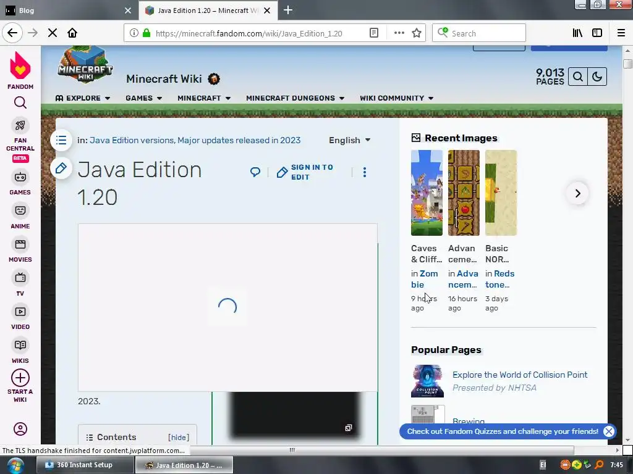Switch to 360 Instant Setup taskbar item
Image resolution: width=633 pixels, height=474 pixels.
click(x=85, y=465)
